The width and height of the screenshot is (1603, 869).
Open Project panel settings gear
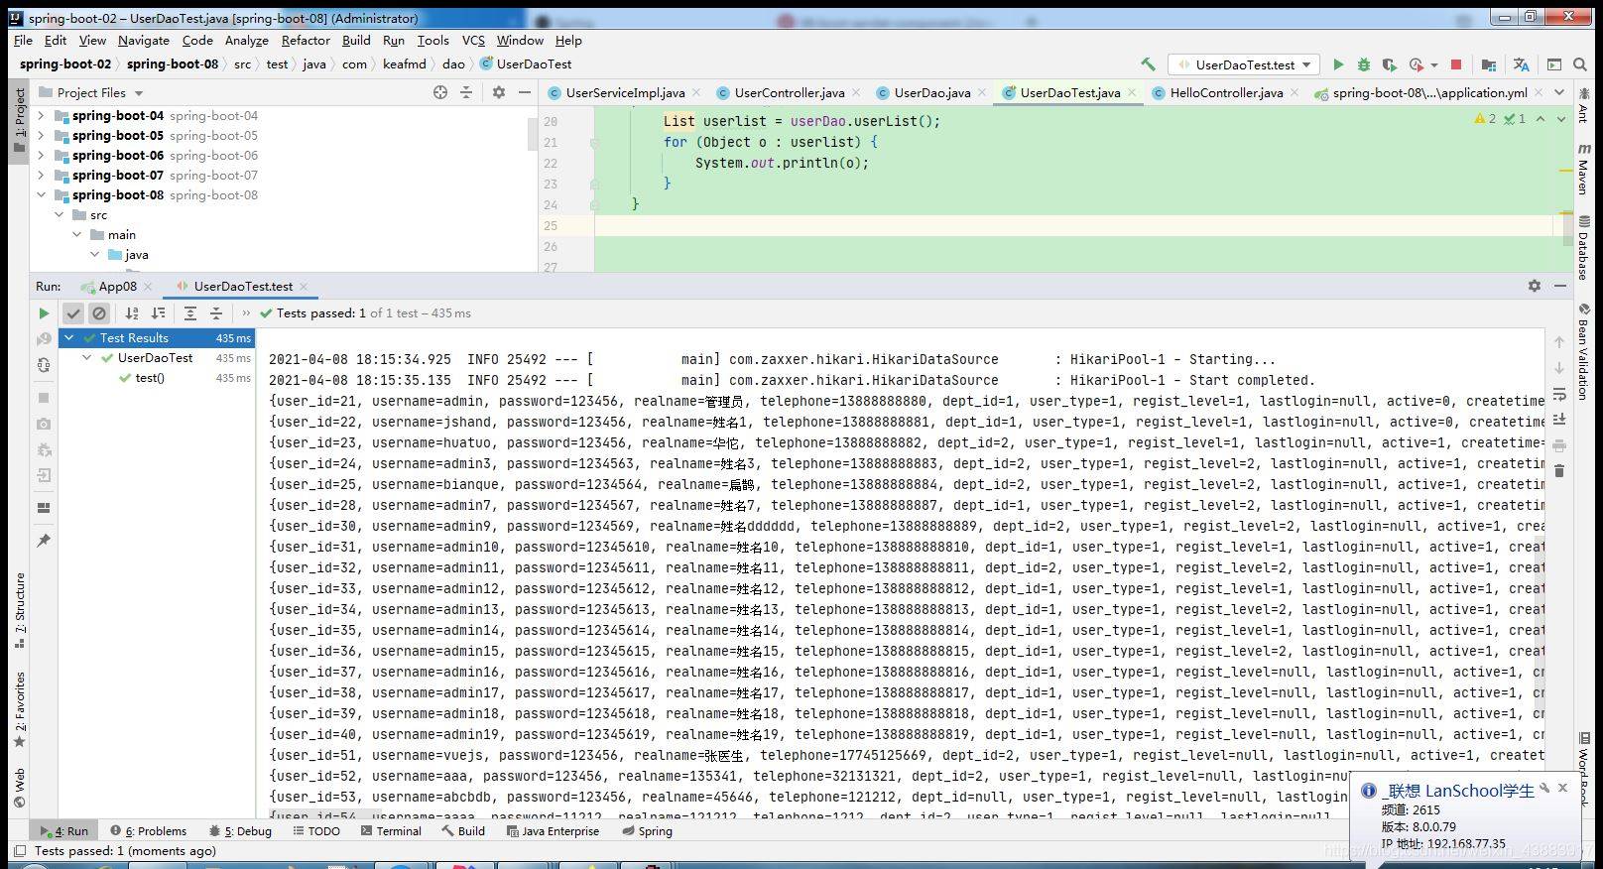499,92
